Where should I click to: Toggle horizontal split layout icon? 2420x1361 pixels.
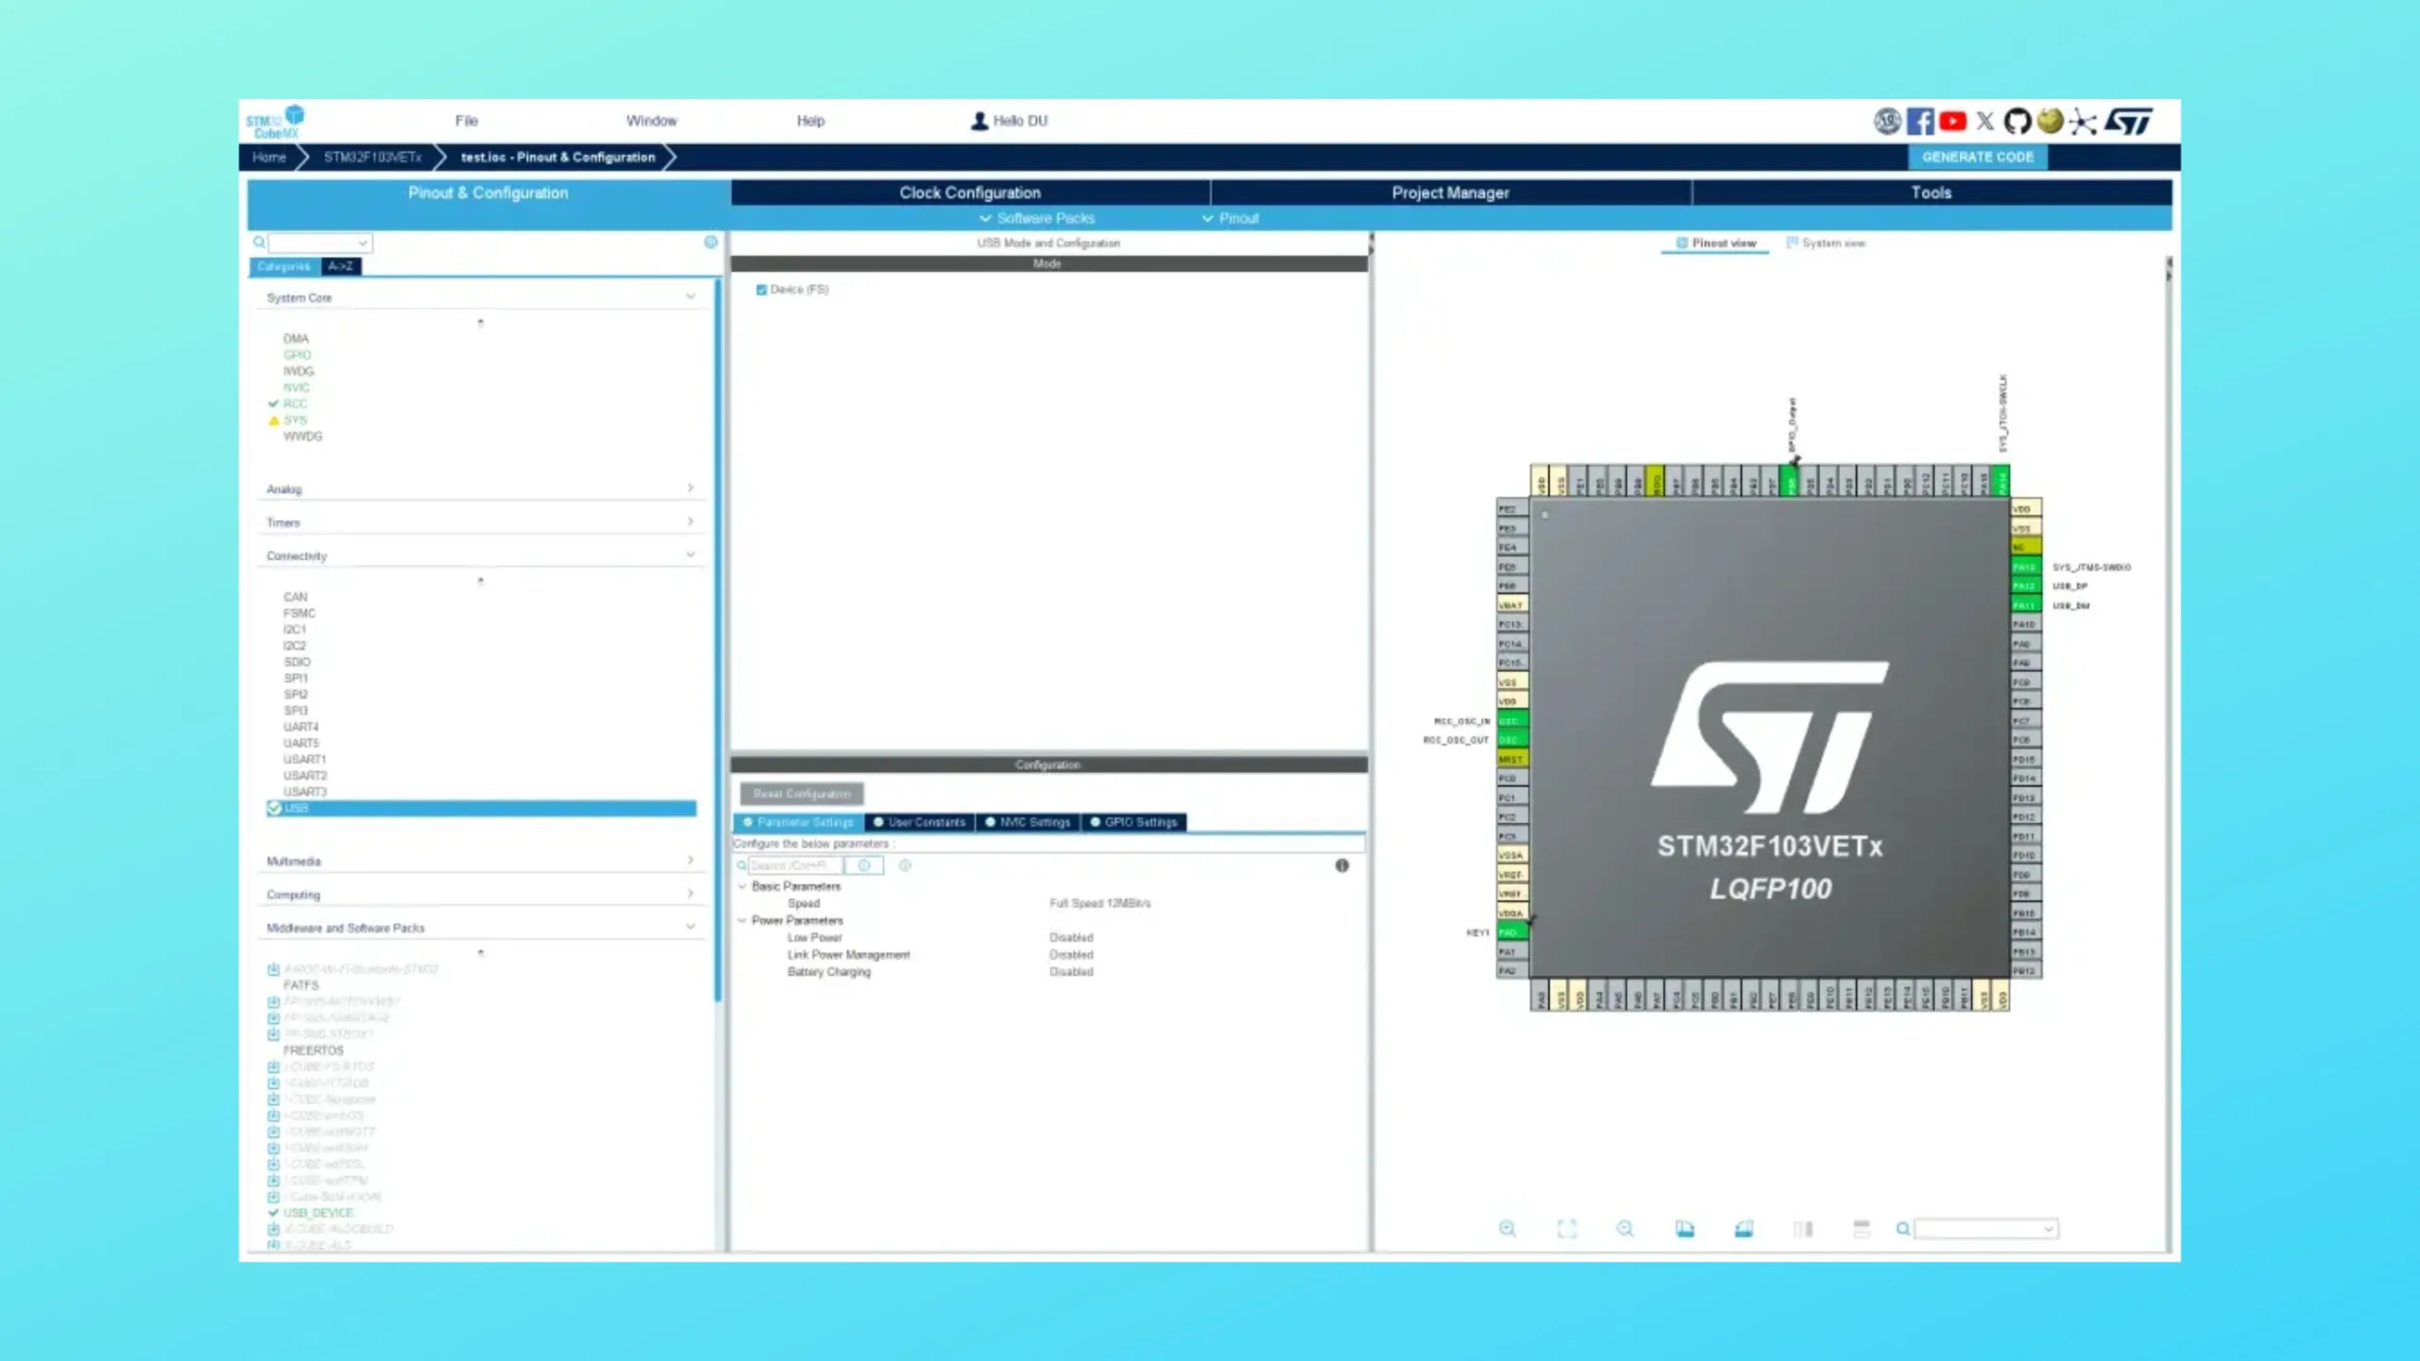[x=1861, y=1229]
